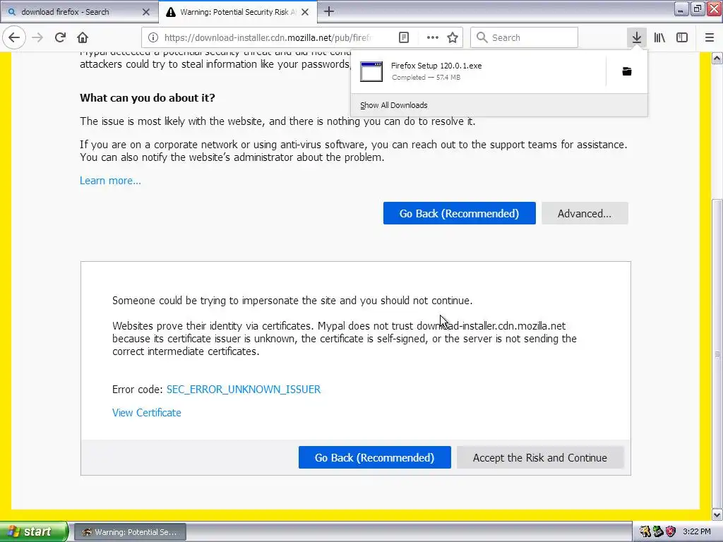This screenshot has width=723, height=542.
Task: Click 'Completed — 57.4 MB' download status text
Action: pos(426,78)
